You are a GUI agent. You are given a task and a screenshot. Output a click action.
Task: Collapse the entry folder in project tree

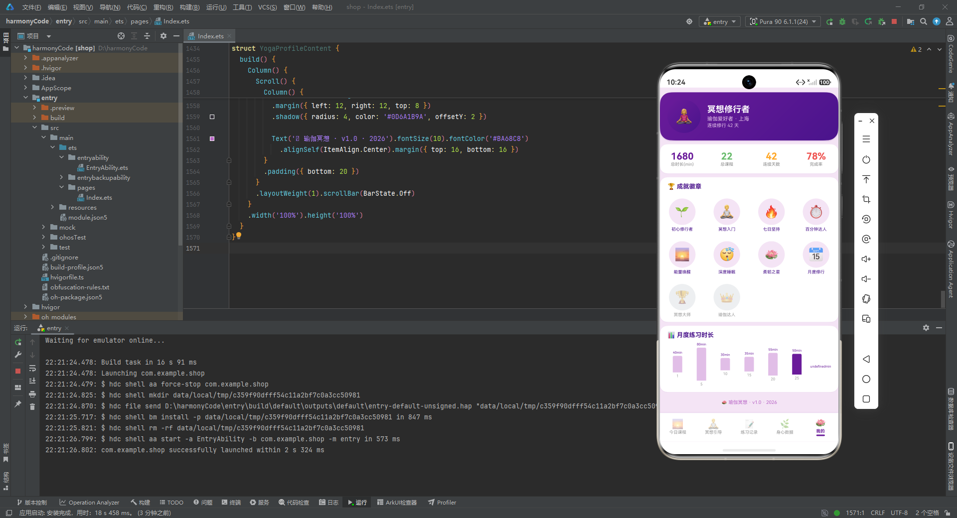(25, 98)
